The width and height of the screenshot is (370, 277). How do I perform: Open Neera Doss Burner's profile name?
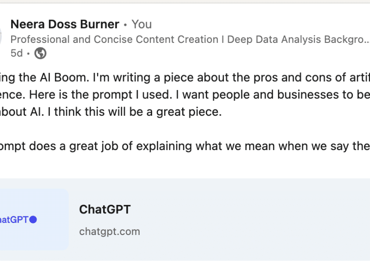coord(65,24)
